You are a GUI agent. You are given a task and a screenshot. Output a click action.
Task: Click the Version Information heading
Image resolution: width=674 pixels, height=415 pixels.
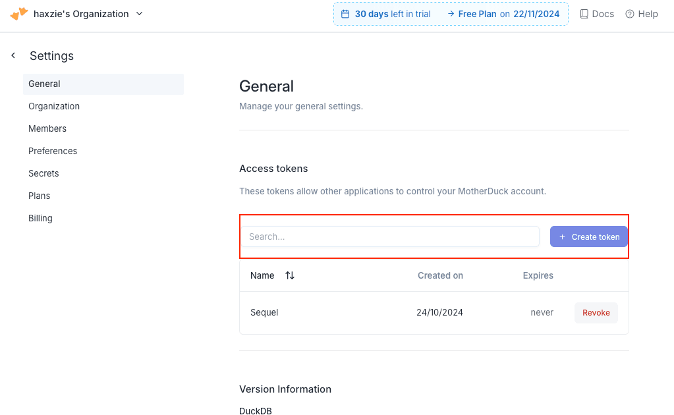pyautogui.click(x=285, y=389)
